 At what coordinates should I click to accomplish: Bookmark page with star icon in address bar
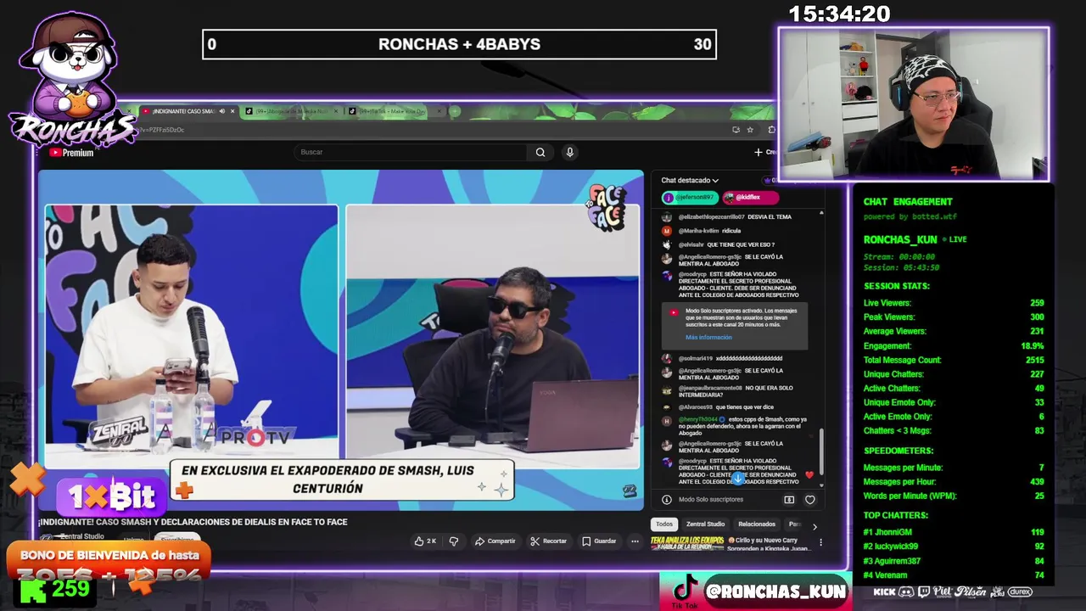coord(750,130)
